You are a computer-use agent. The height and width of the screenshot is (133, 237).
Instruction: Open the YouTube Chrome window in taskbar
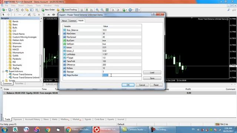tap(78, 130)
